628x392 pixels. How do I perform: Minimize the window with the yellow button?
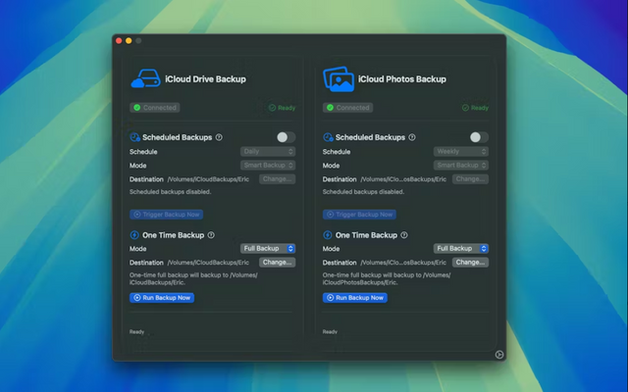pos(129,40)
